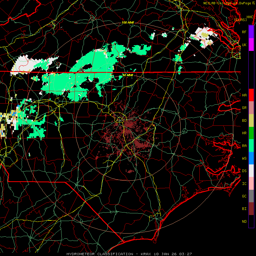
Task: Click the BI brown legend swatch
Action: click(x=251, y=209)
